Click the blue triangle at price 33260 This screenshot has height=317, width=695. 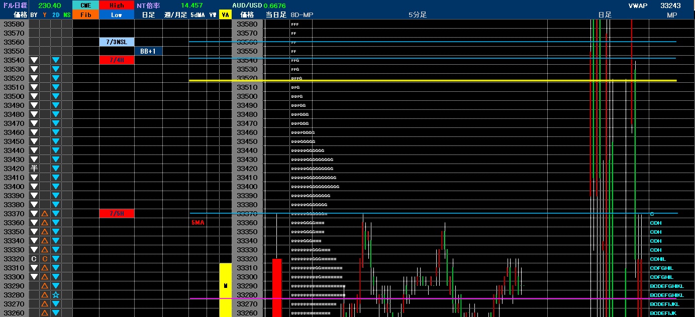56,313
